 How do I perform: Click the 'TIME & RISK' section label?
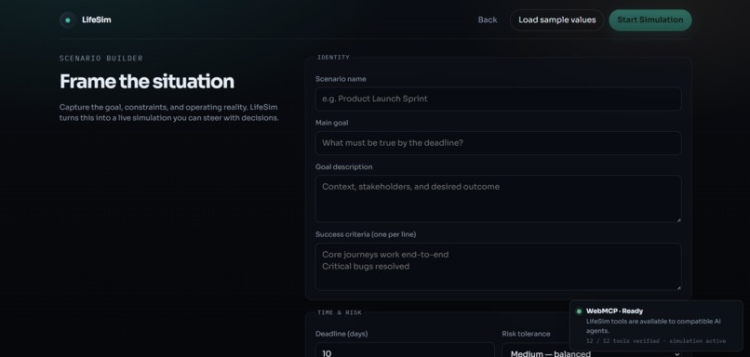(339, 312)
